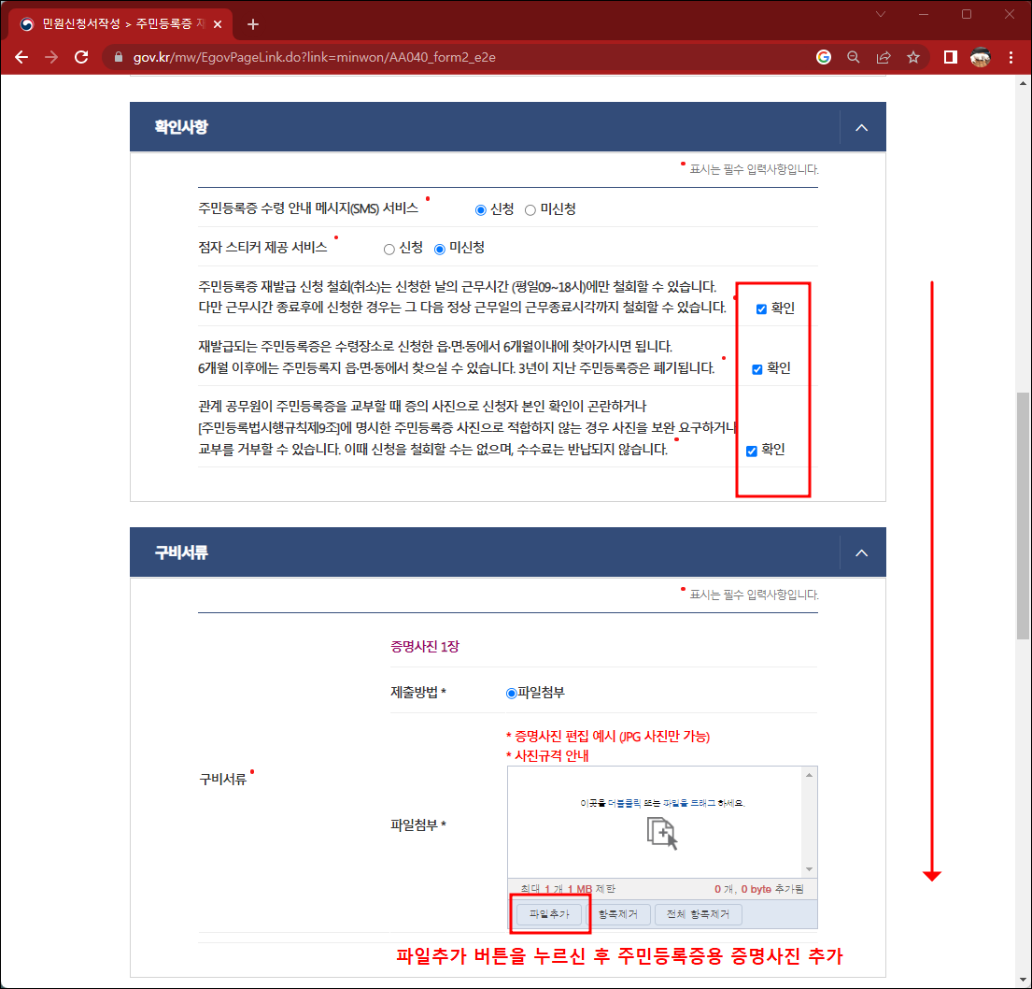Open the tab search dropdown chevron
Screen dimensions: 1032x989
coord(882,16)
